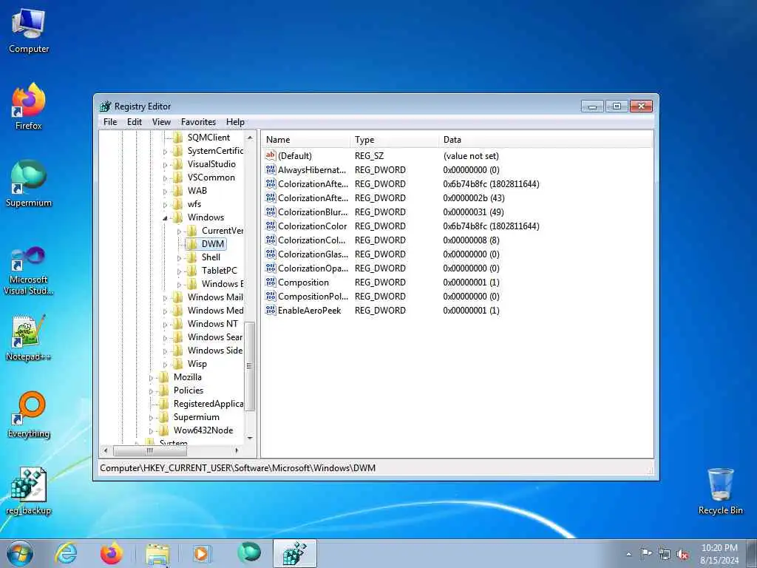Select the wfs key
This screenshot has width=757, height=568.
tap(194, 204)
